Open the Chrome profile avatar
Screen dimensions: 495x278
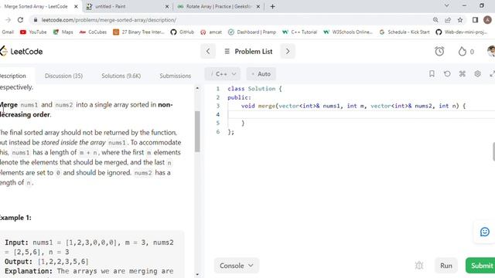click(x=487, y=20)
